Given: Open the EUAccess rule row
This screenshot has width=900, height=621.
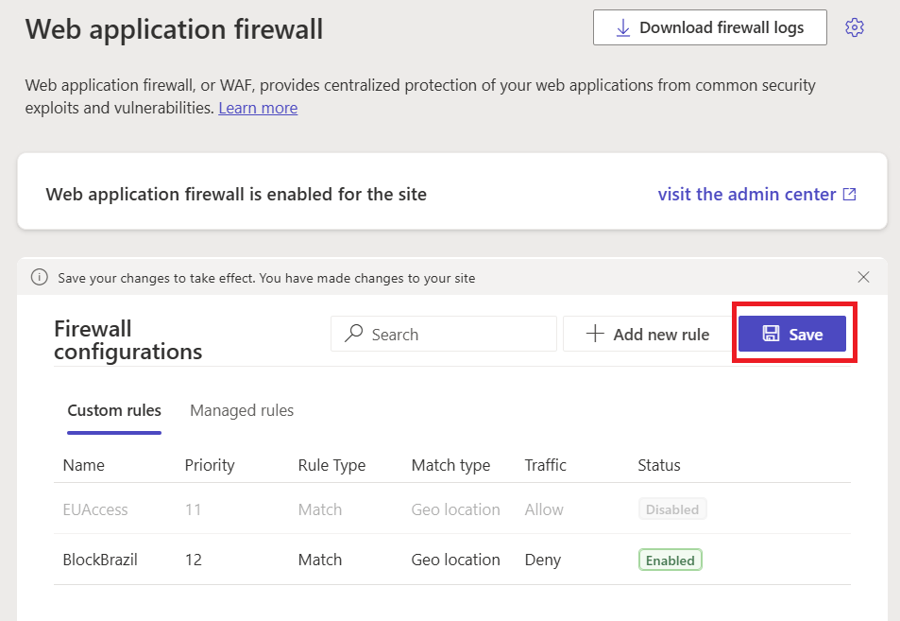Looking at the screenshot, I should coord(452,509).
